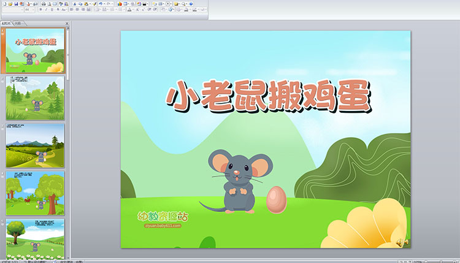The image size is (460, 263).
Task: Align text left
Action: (x=71, y=10)
